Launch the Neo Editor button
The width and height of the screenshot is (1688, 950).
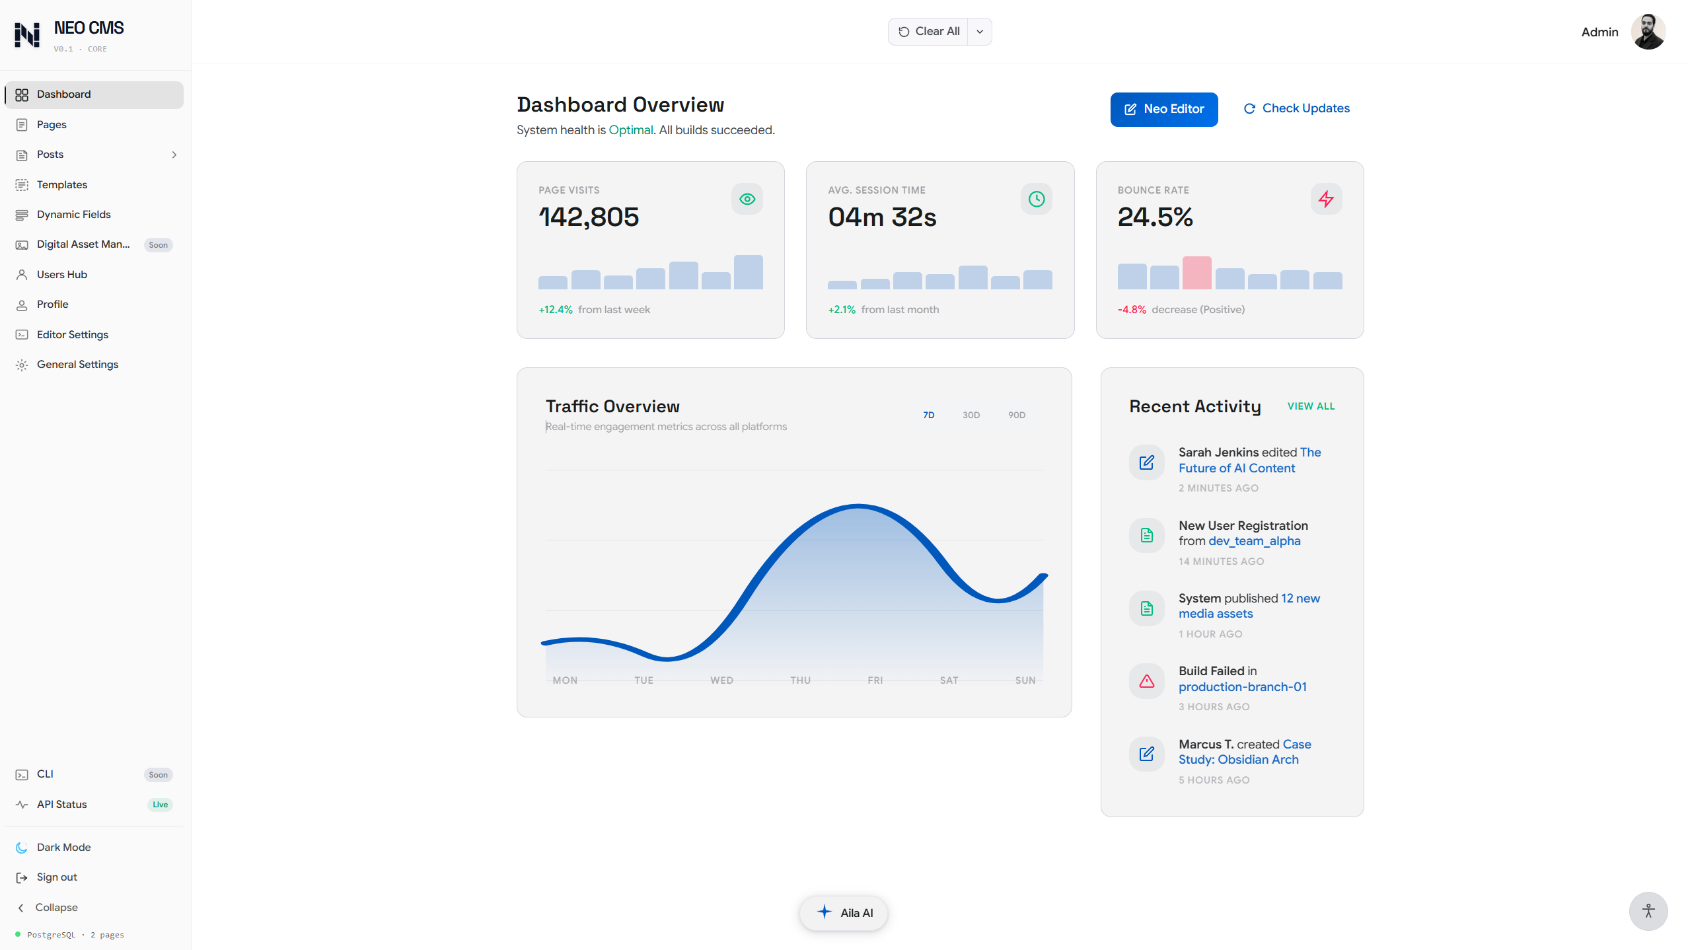point(1163,109)
